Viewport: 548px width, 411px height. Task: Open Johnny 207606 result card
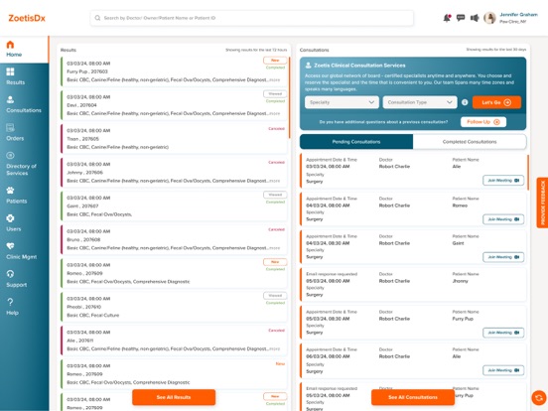pyautogui.click(x=174, y=173)
